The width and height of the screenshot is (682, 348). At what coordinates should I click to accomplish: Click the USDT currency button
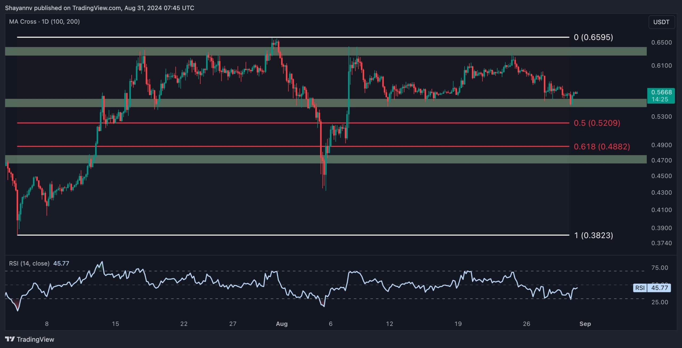661,22
